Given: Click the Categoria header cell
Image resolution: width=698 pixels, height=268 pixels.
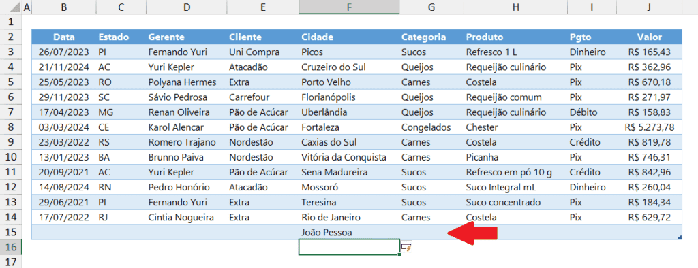Looking at the screenshot, I should 431,37.
